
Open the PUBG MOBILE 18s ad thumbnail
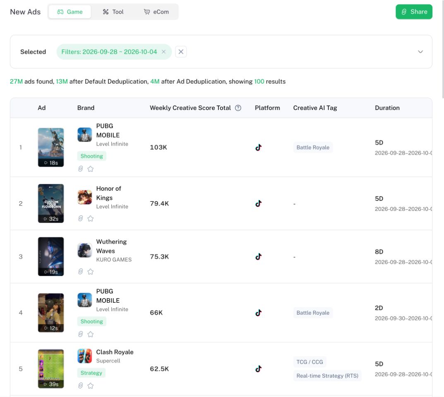(x=51, y=147)
